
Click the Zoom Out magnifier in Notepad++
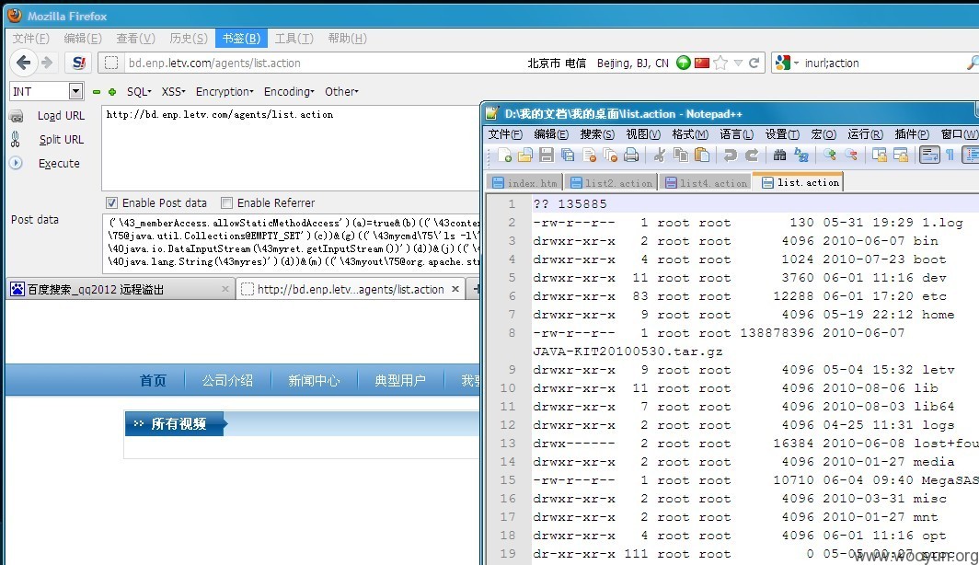(851, 155)
